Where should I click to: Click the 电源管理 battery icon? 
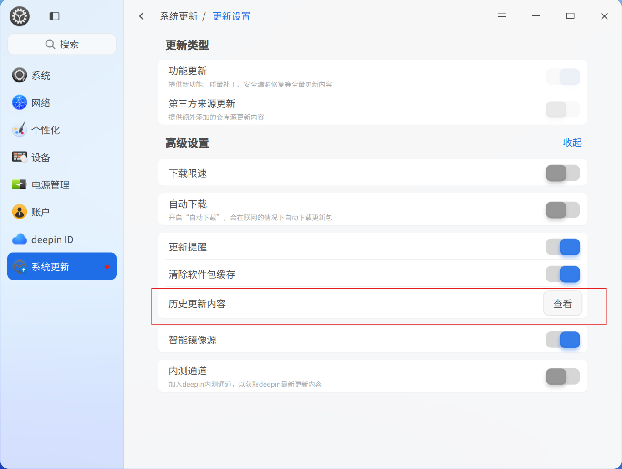pyautogui.click(x=20, y=184)
